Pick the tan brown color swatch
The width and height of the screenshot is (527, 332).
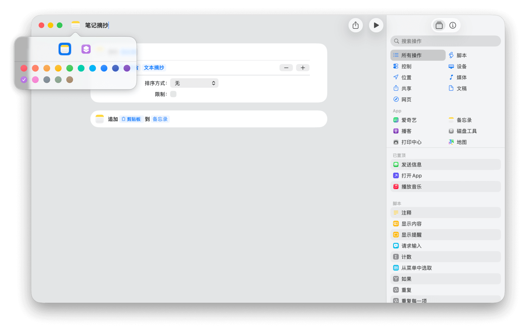pos(69,80)
